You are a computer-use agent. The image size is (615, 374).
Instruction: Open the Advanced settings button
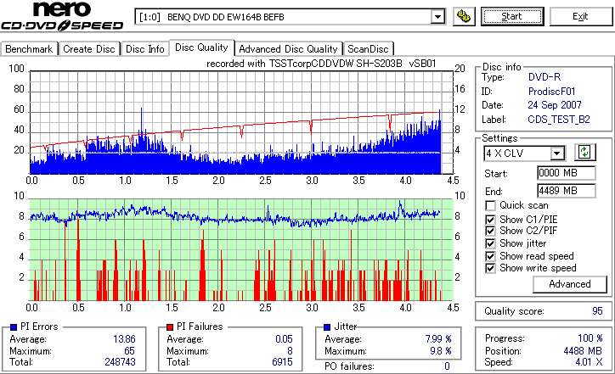coord(569,284)
